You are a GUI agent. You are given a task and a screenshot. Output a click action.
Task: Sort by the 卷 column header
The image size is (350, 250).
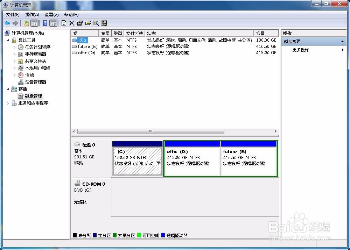point(85,34)
